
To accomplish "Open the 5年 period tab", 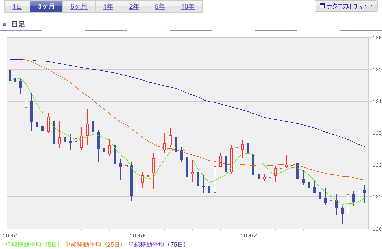I will pos(160,7).
